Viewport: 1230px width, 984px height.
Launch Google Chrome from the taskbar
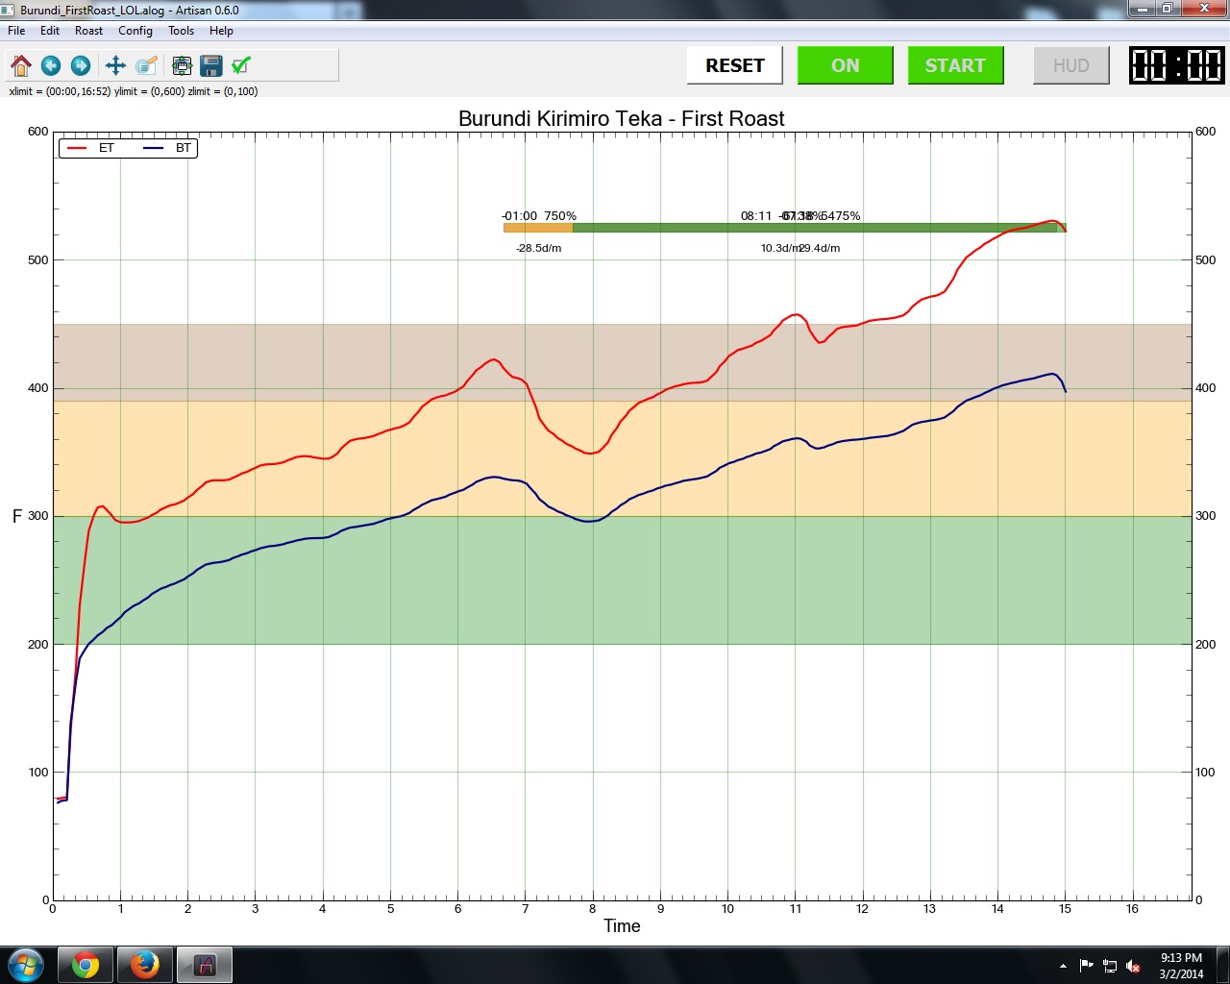(x=86, y=965)
